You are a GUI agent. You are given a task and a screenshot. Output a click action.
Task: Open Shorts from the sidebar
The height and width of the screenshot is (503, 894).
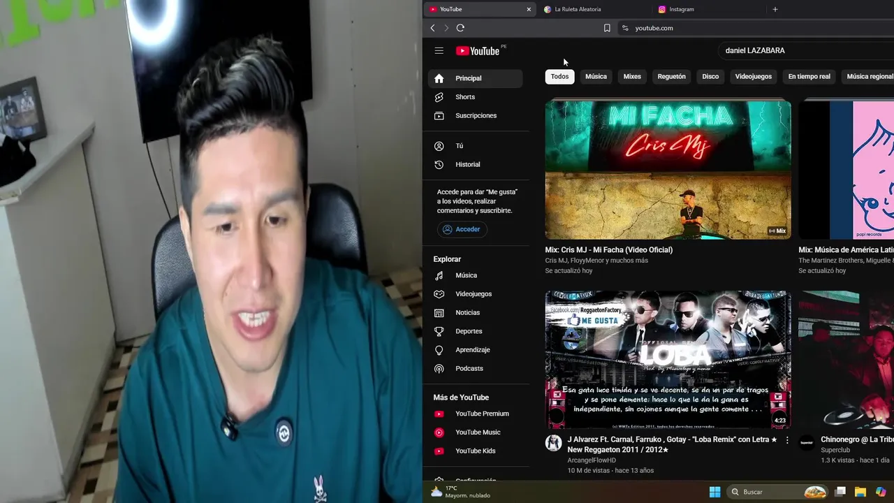point(475,97)
